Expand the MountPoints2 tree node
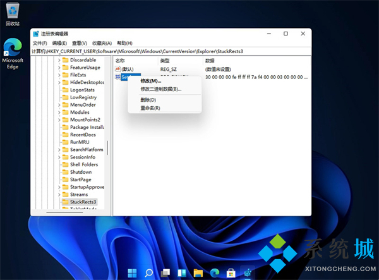379x280 pixels. (59, 120)
